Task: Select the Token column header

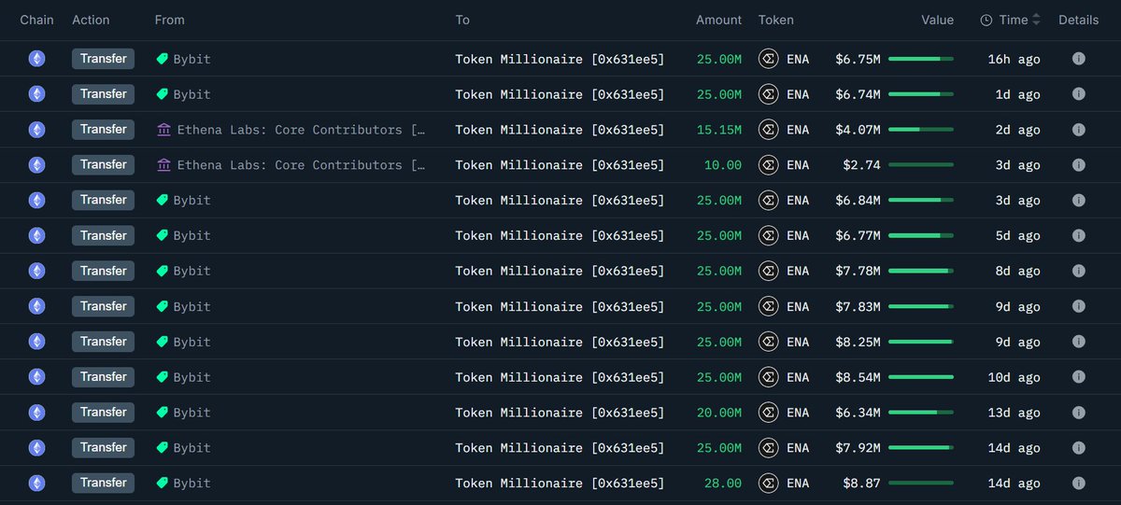Action: pyautogui.click(x=776, y=20)
